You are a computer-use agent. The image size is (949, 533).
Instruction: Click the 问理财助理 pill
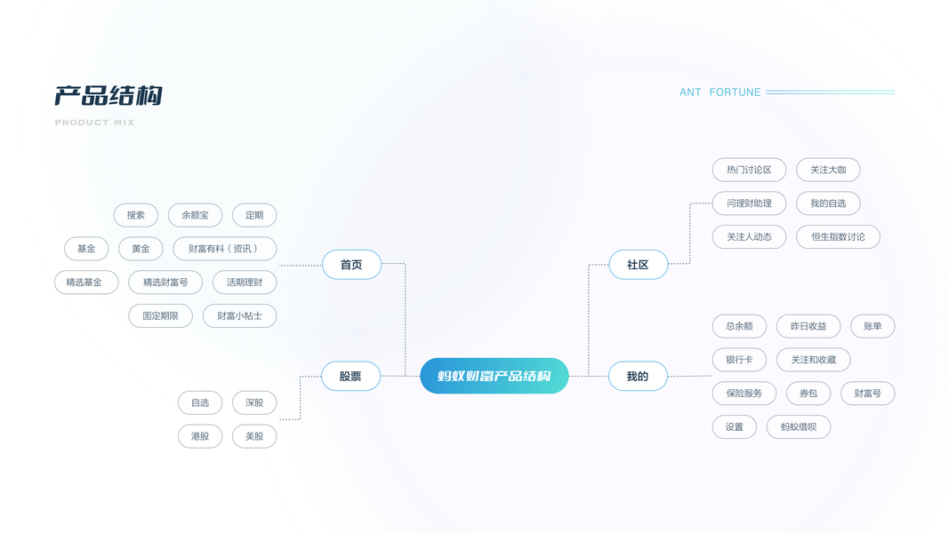coord(749,203)
